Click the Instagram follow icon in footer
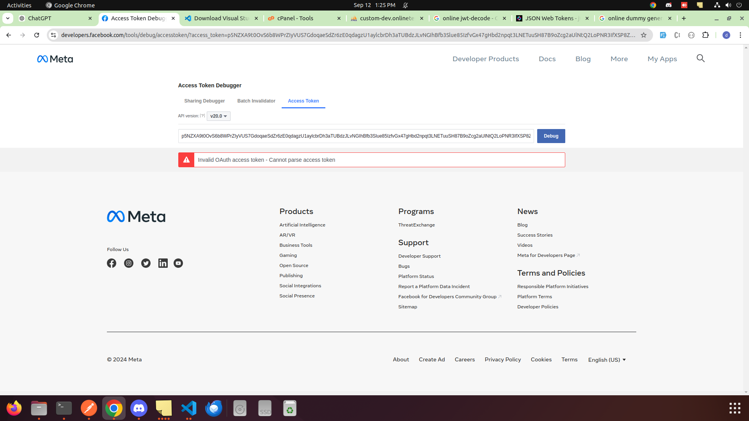Image resolution: width=749 pixels, height=421 pixels. click(x=129, y=263)
